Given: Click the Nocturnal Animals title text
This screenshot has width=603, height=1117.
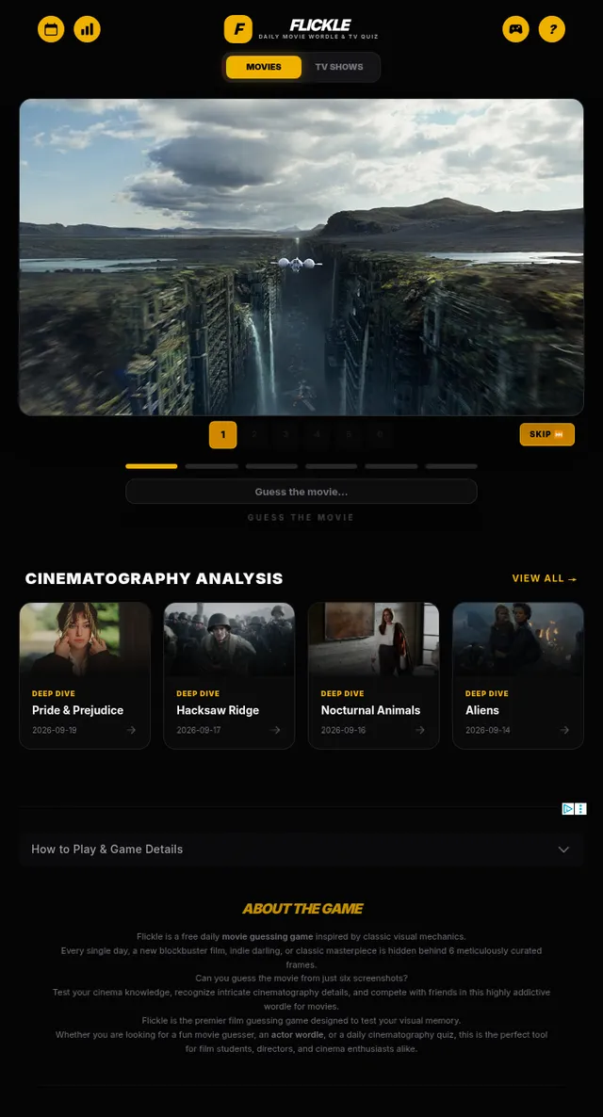Looking at the screenshot, I should [370, 710].
